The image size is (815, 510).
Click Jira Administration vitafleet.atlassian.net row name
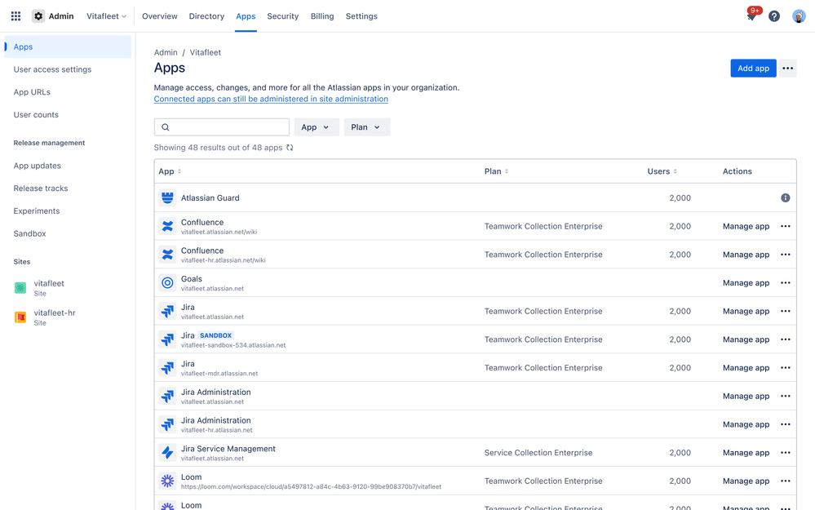[x=215, y=392]
